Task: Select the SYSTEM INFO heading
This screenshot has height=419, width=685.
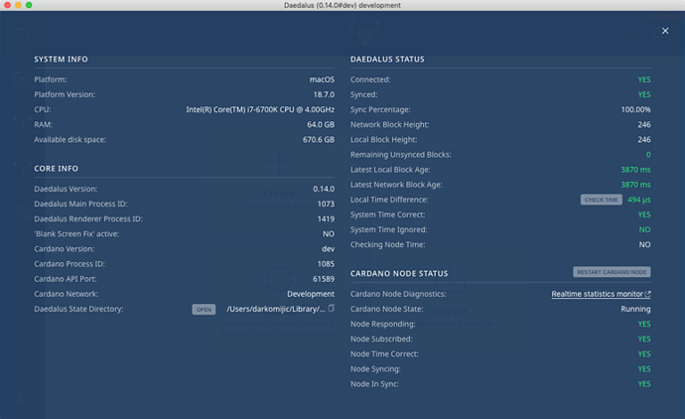Action: click(x=61, y=60)
